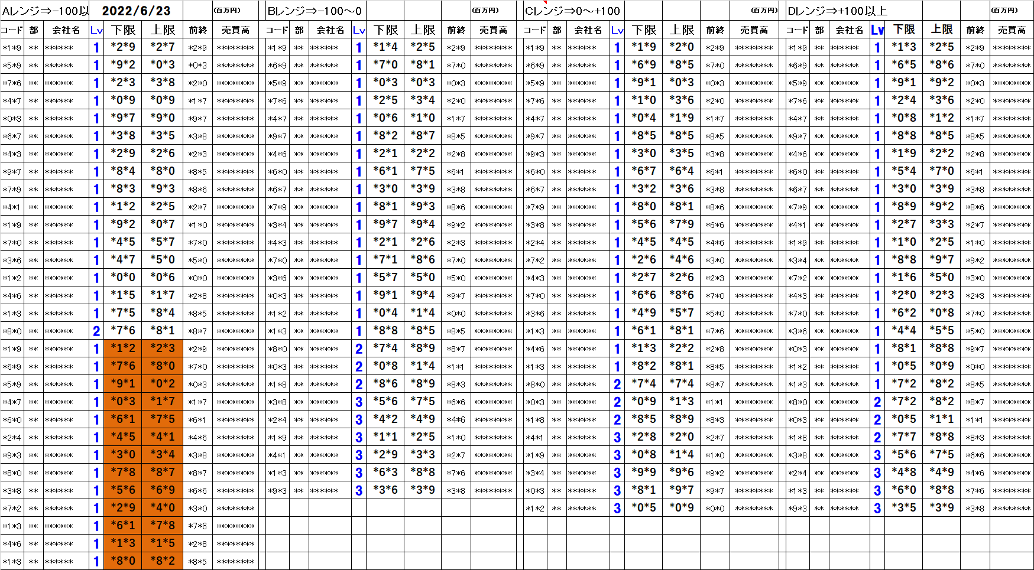Select the orange-highlighted *0*2 cell

[163, 384]
